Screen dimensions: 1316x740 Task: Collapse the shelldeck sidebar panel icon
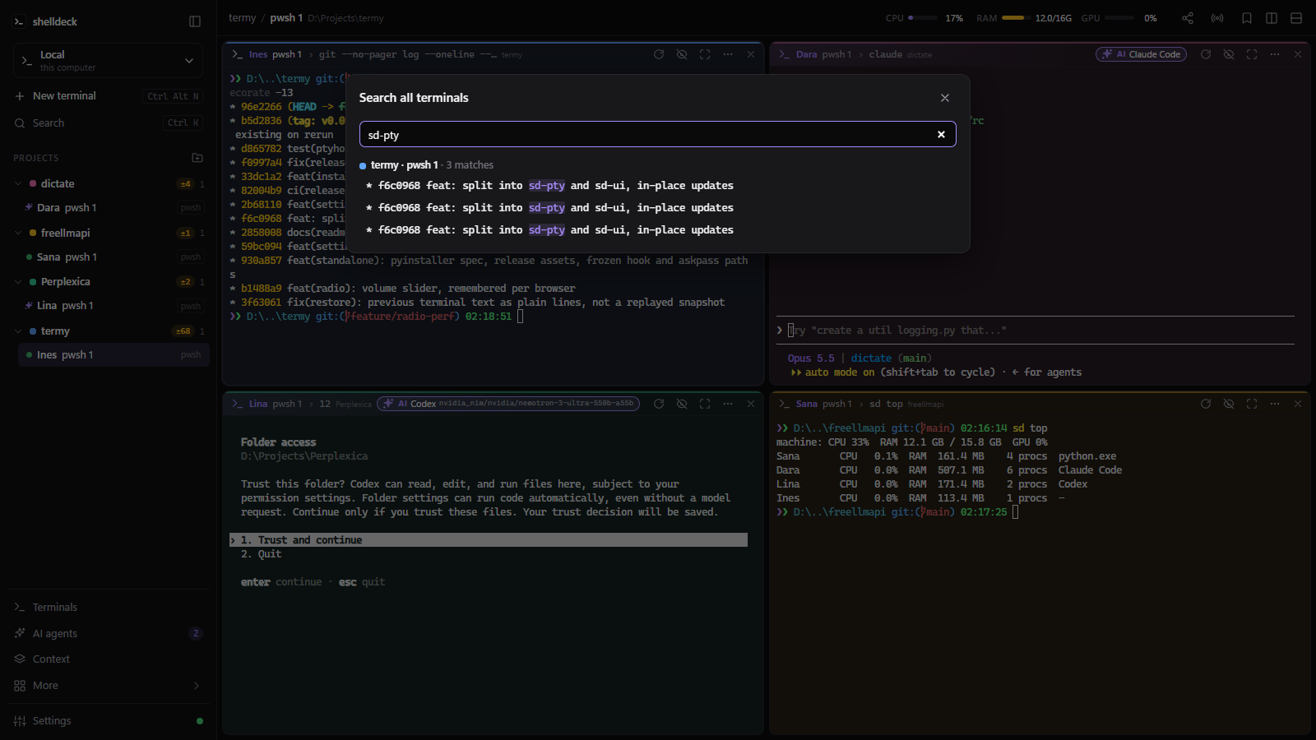click(x=195, y=21)
